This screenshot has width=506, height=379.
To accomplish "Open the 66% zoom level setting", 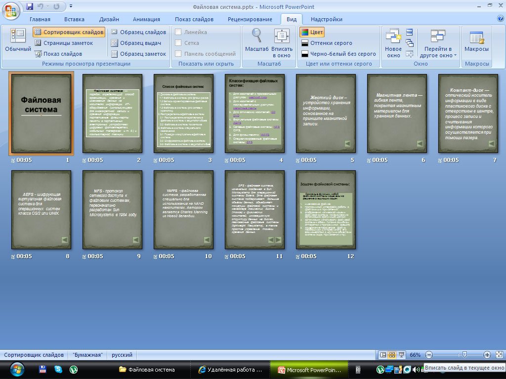I will 415,355.
